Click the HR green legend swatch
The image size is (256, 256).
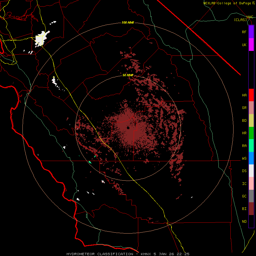tap(251, 133)
